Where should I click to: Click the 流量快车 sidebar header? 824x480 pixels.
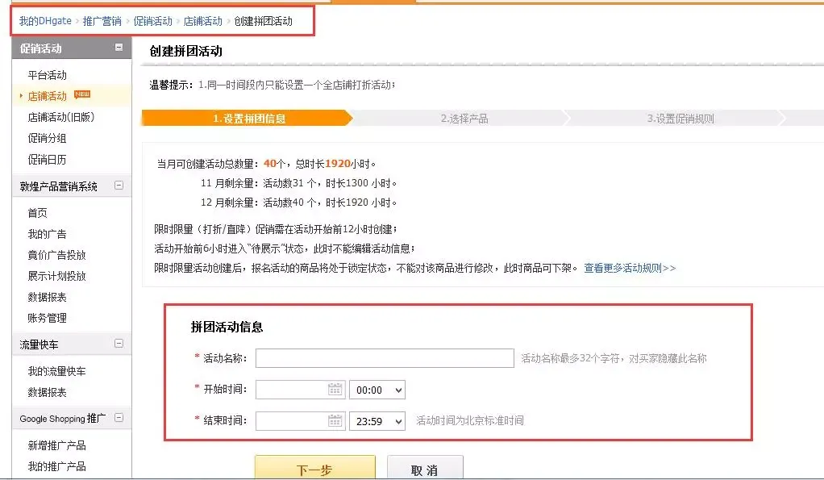(72, 344)
